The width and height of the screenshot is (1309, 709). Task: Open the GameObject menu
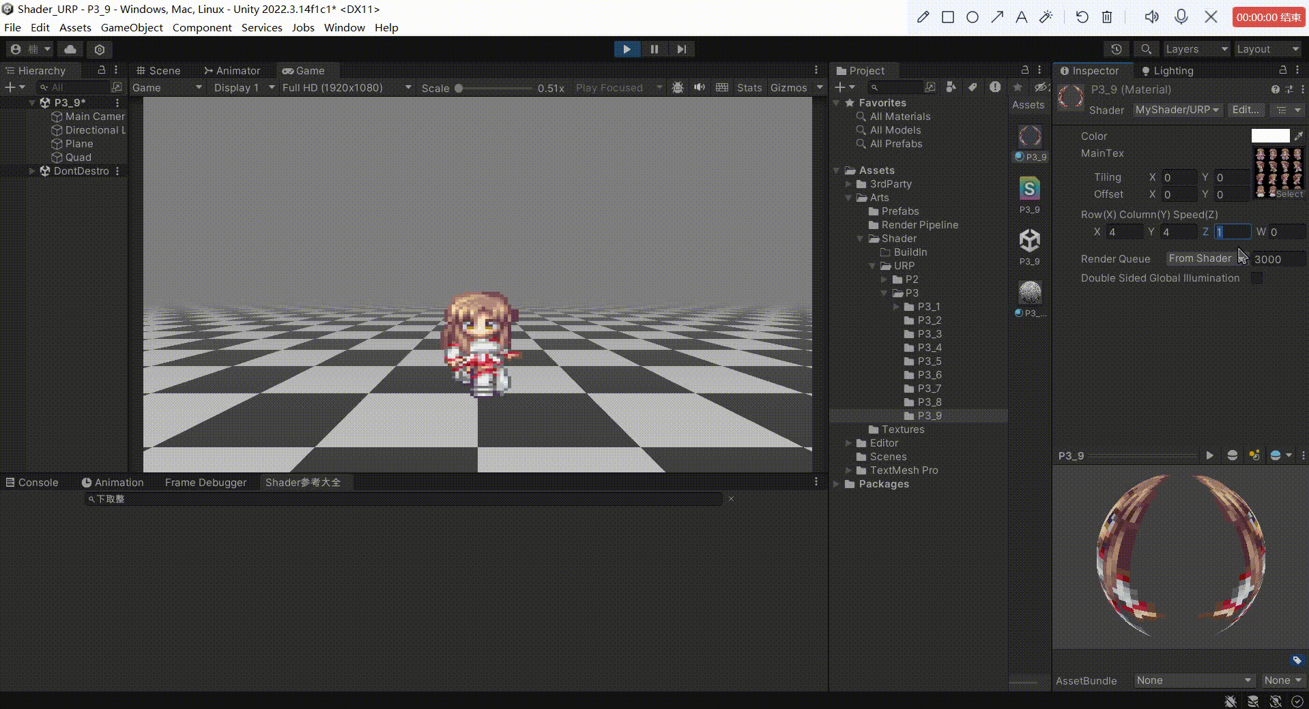click(132, 27)
